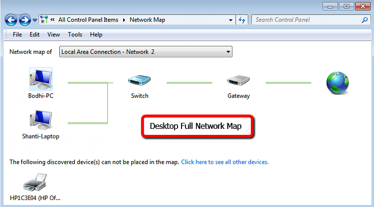Image resolution: width=374 pixels, height=207 pixels.
Task: Expand the All Control Panel Items breadcrumb arrow
Action: pyautogui.click(x=124, y=20)
